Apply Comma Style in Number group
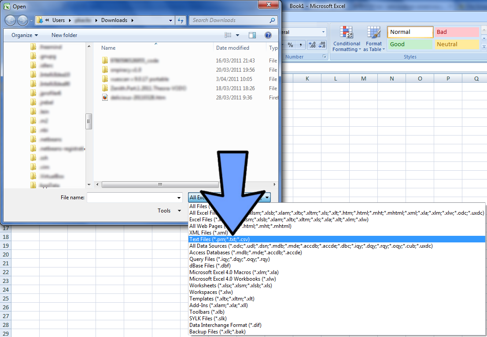 pyautogui.click(x=301, y=45)
